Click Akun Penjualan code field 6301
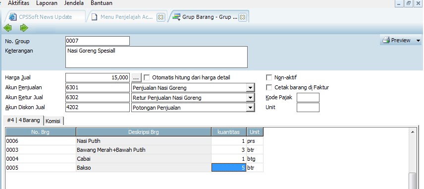Screen dimensions: 424x189 point(98,88)
